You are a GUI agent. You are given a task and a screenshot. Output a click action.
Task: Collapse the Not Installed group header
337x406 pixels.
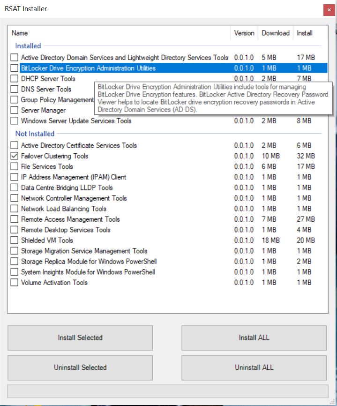point(35,134)
